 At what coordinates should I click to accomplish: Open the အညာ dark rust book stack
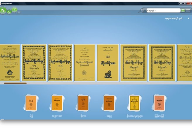(109, 103)
